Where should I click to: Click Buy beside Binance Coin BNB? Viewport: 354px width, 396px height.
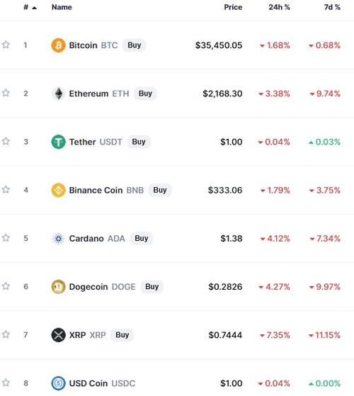pyautogui.click(x=160, y=190)
